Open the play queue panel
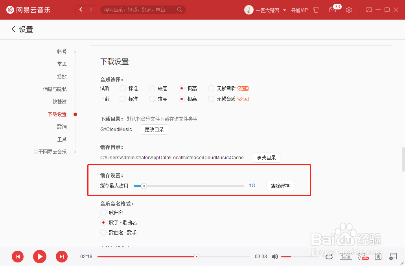This screenshot has height=266, width=405. click(393, 256)
